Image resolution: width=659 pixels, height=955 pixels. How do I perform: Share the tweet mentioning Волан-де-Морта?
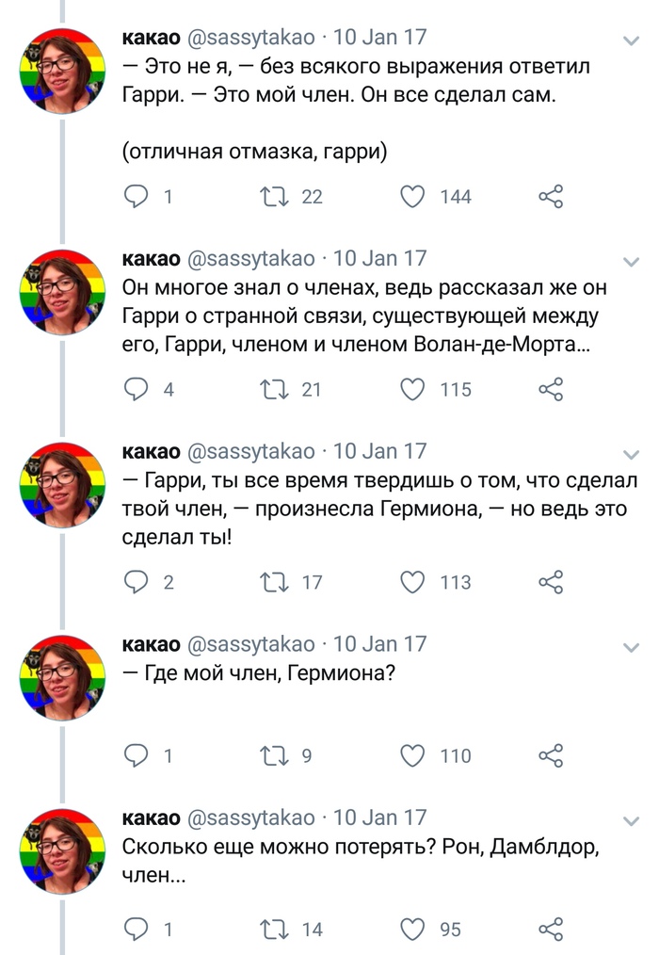pyautogui.click(x=551, y=390)
